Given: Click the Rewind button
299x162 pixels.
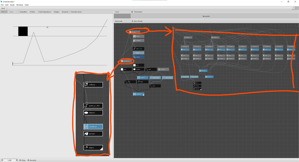Looking at the screenshot, I should coord(32,160).
